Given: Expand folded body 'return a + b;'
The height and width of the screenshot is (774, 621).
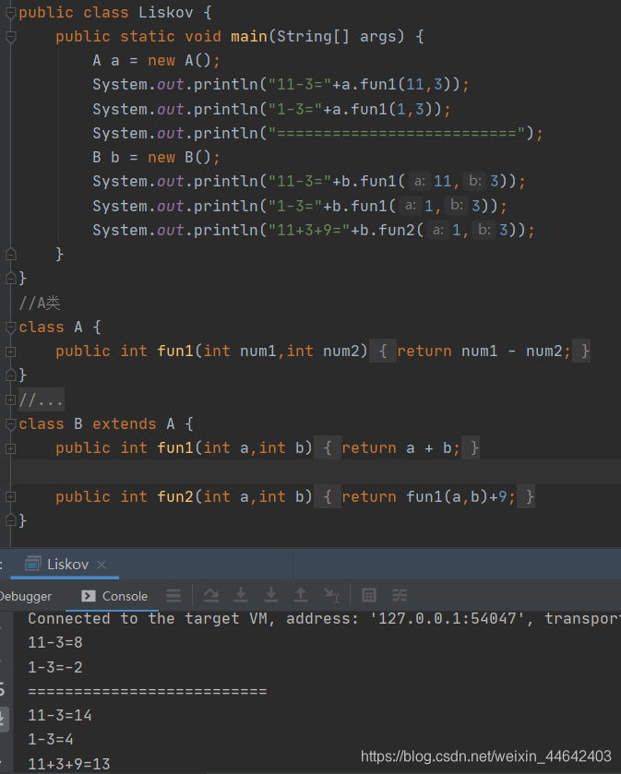Looking at the screenshot, I should point(397,447).
